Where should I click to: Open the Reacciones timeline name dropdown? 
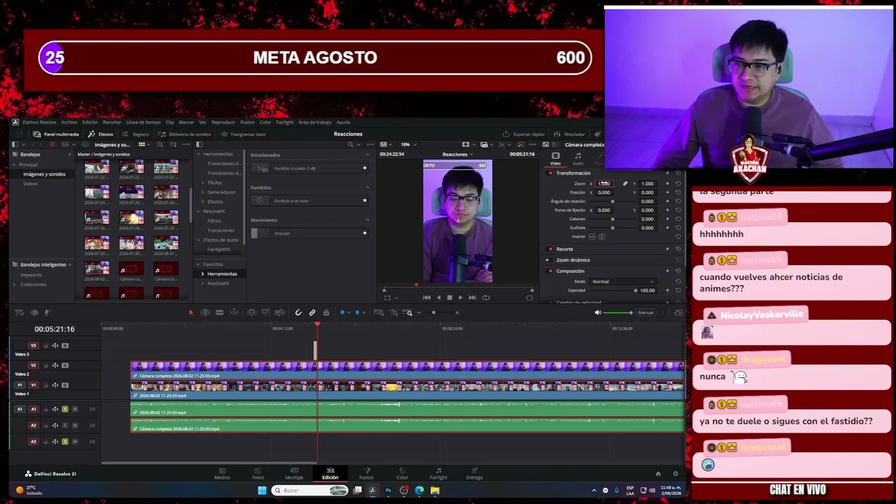click(x=457, y=154)
